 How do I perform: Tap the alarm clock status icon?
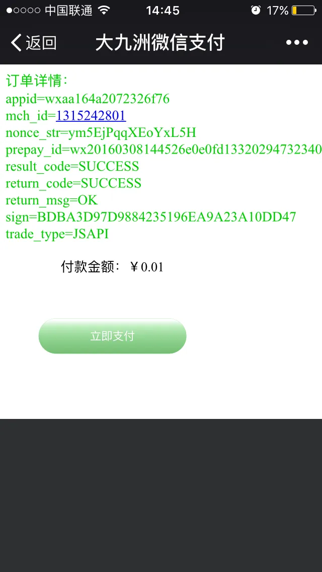[x=256, y=10]
